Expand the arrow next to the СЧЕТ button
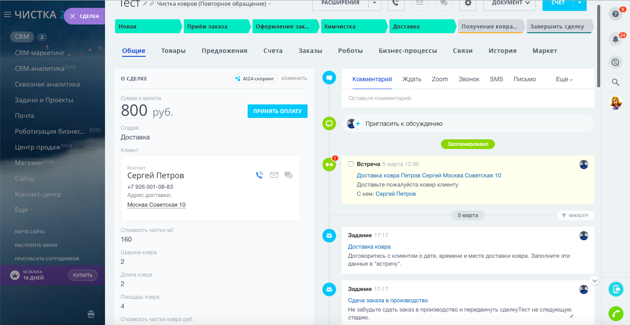 click(x=580, y=3)
